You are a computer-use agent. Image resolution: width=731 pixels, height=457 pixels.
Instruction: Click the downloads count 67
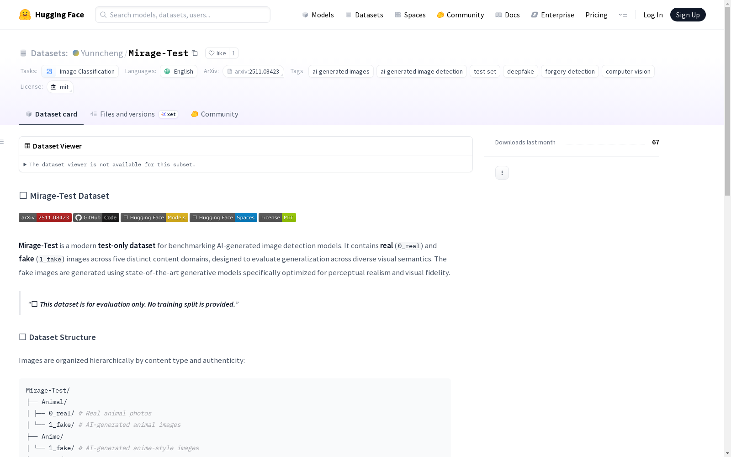point(656,142)
